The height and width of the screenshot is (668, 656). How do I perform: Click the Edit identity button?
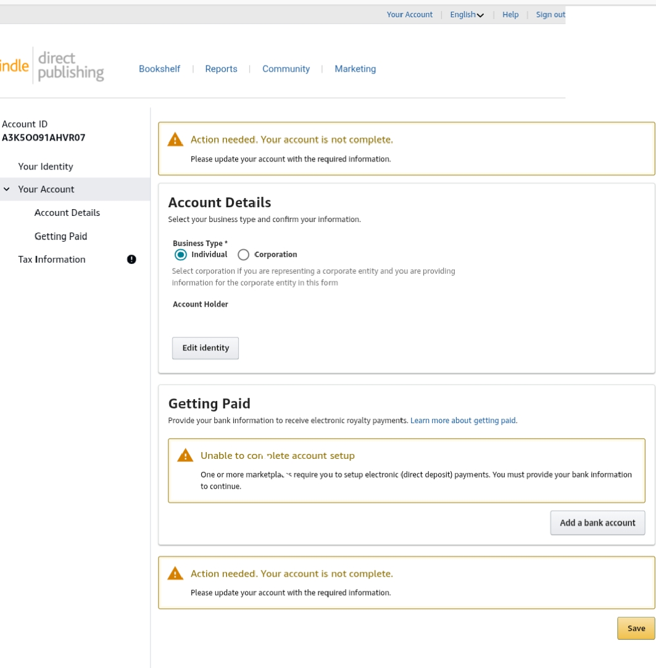pyautogui.click(x=206, y=348)
